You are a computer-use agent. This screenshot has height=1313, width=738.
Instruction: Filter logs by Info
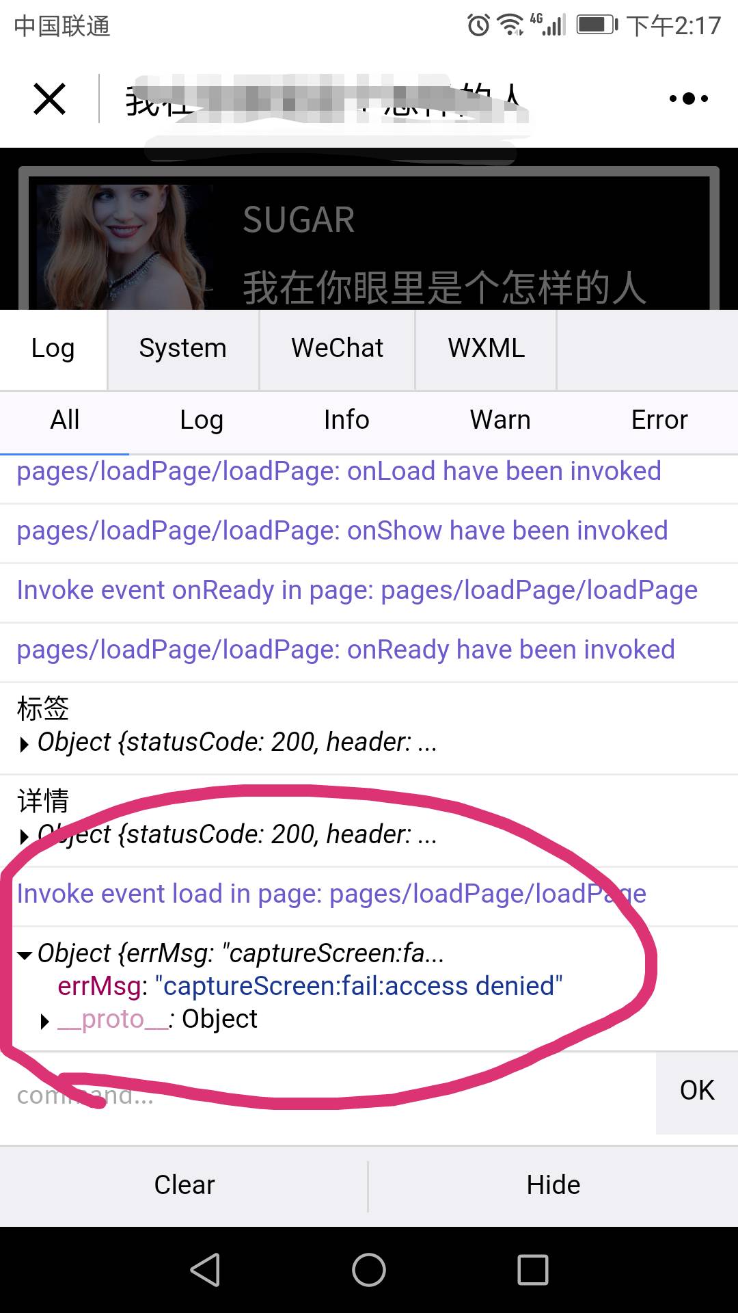(x=346, y=420)
